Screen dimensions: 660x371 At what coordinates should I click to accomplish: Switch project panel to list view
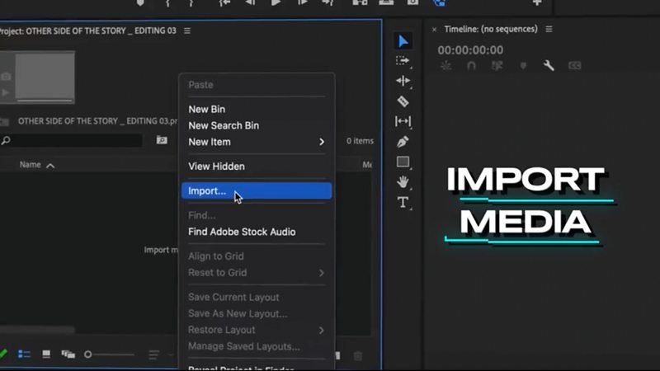point(25,355)
